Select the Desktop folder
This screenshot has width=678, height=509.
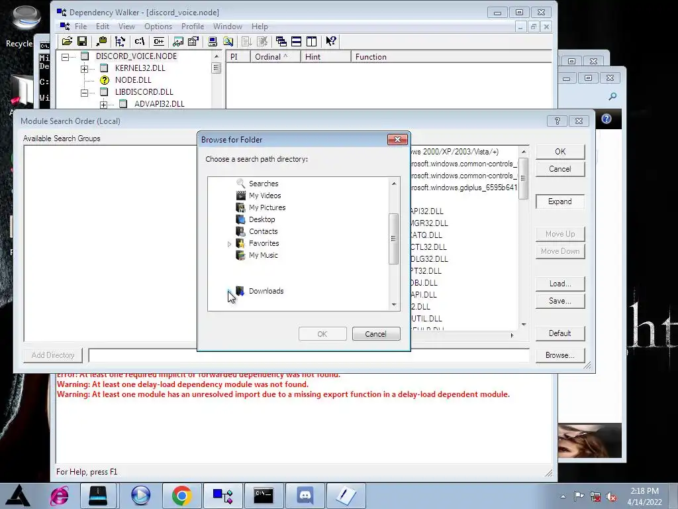click(x=262, y=219)
